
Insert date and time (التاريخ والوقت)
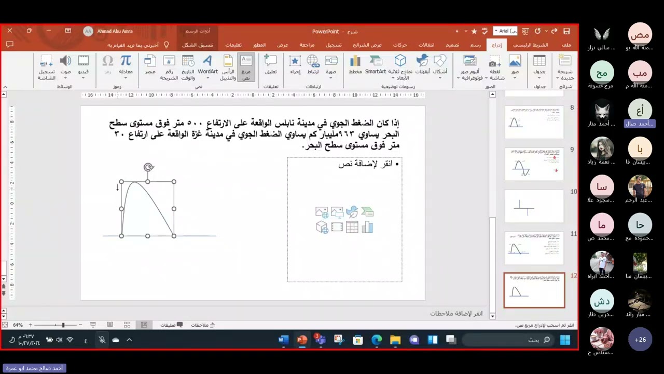click(188, 68)
